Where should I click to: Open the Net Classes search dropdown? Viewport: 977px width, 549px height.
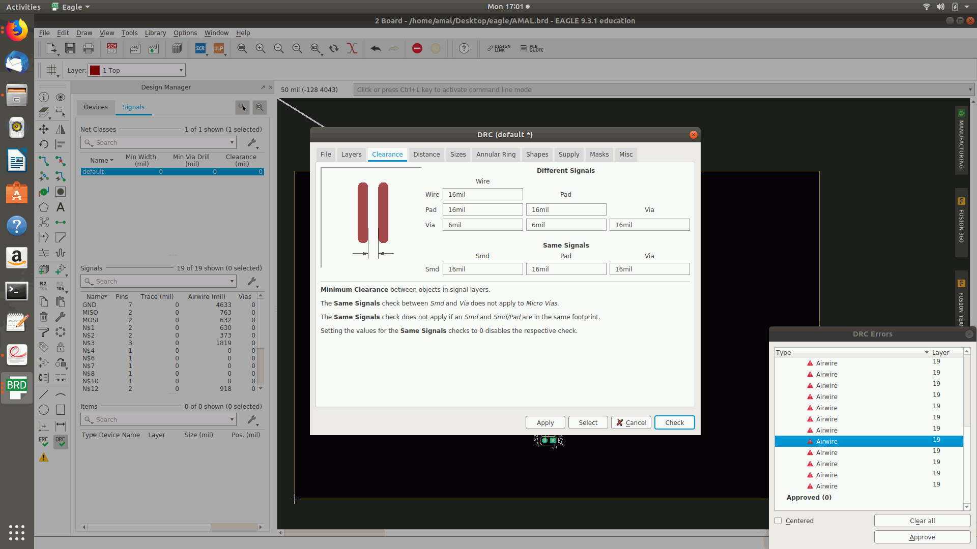point(232,143)
